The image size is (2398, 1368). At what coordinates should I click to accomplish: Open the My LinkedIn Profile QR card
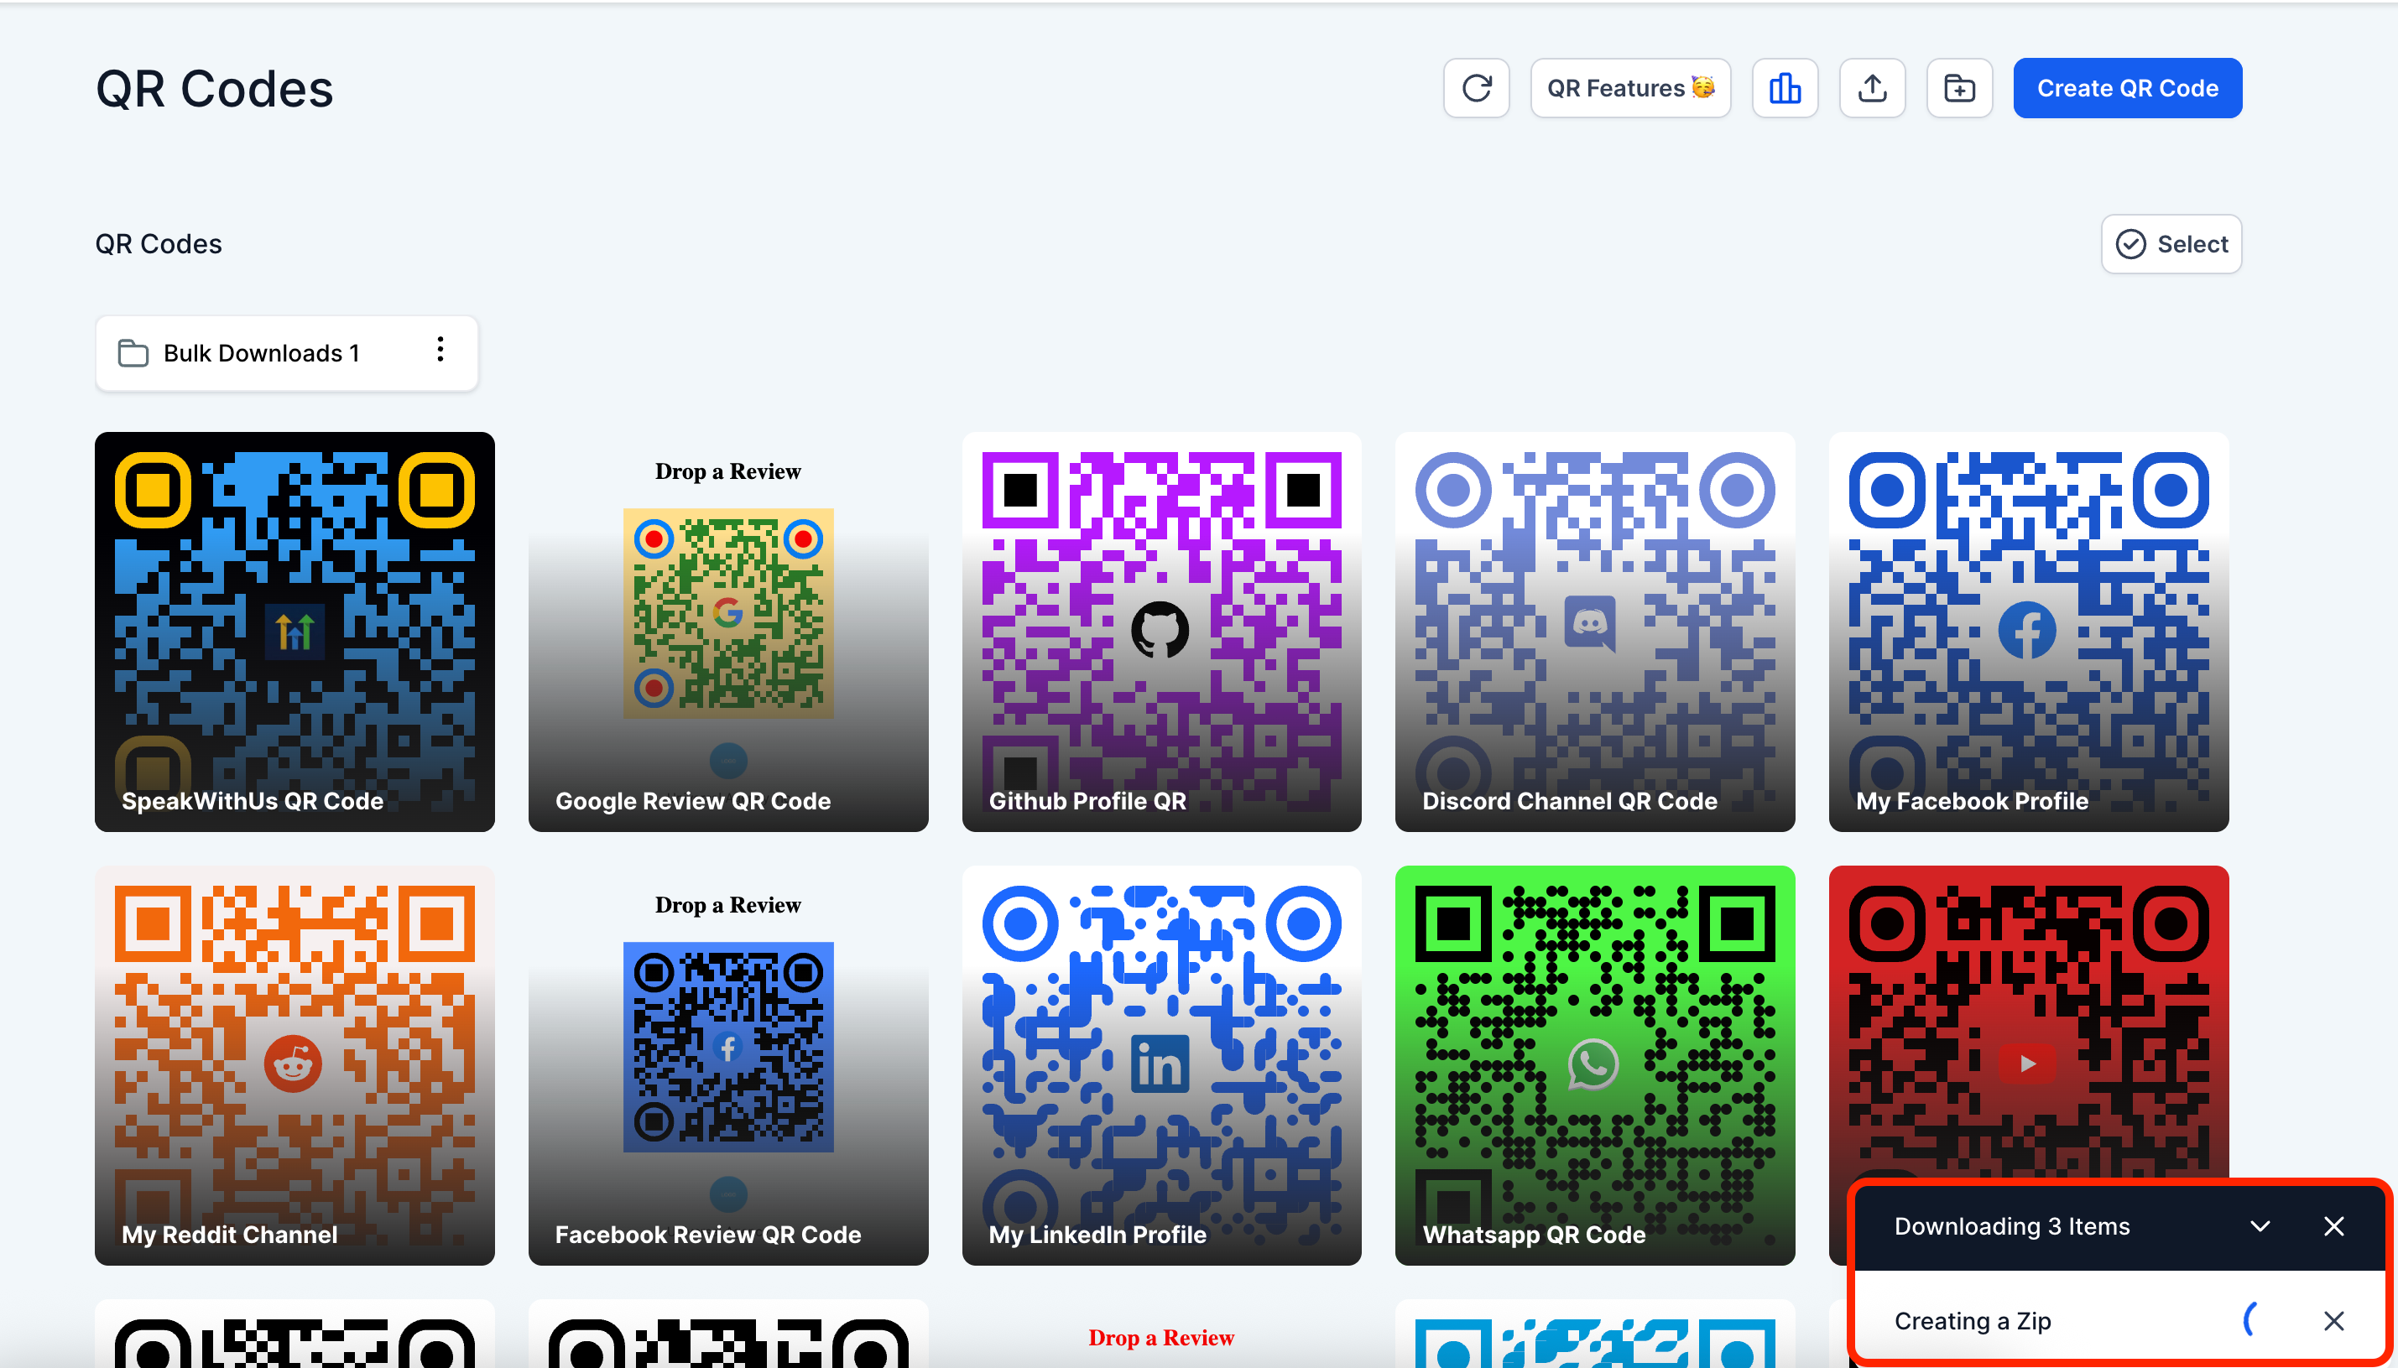click(x=1161, y=1064)
